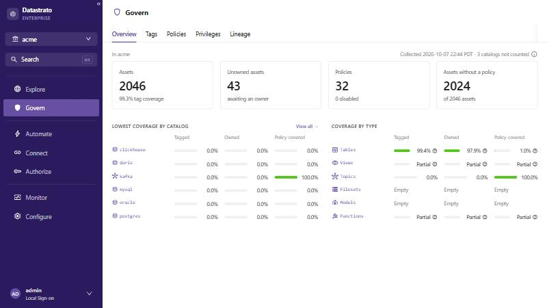The image size is (547, 308).
Task: Open Authorize in the sidebar
Action: (x=51, y=172)
